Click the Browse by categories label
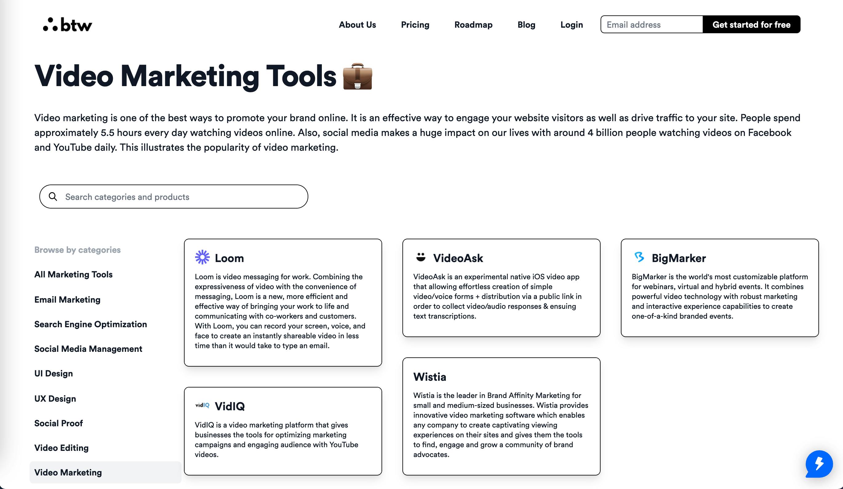This screenshot has height=489, width=843. tap(77, 250)
